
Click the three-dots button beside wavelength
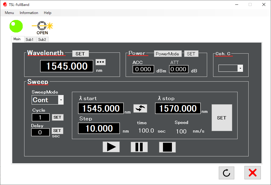click(x=100, y=62)
